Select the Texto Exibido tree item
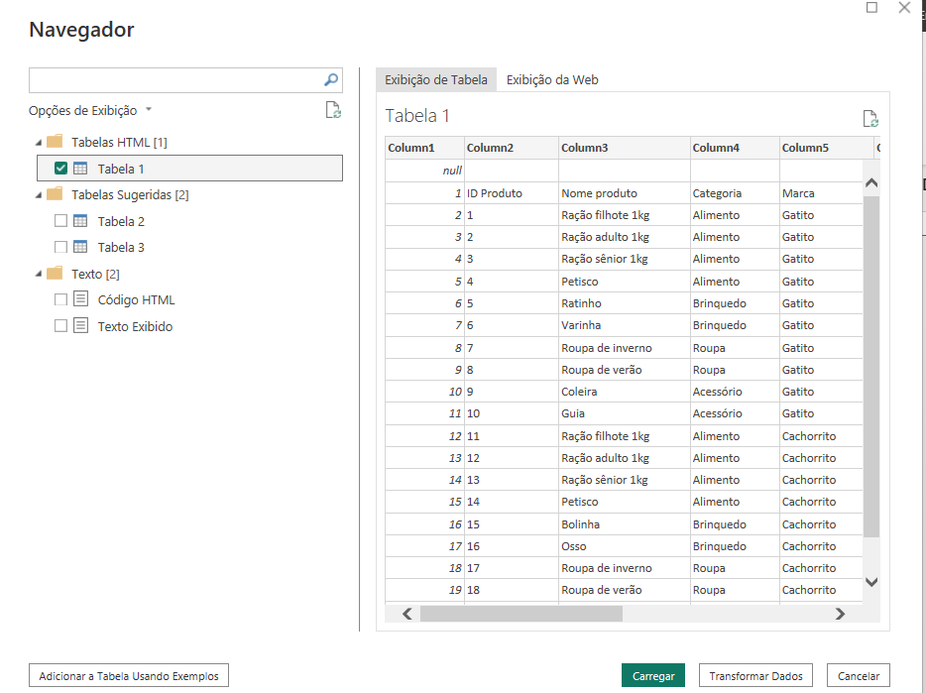The height and width of the screenshot is (693, 926). pos(135,326)
